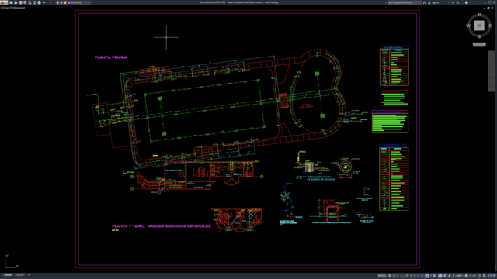Open the WCS coordinate system dropdown
The image size is (497, 279).
pyautogui.click(x=479, y=44)
